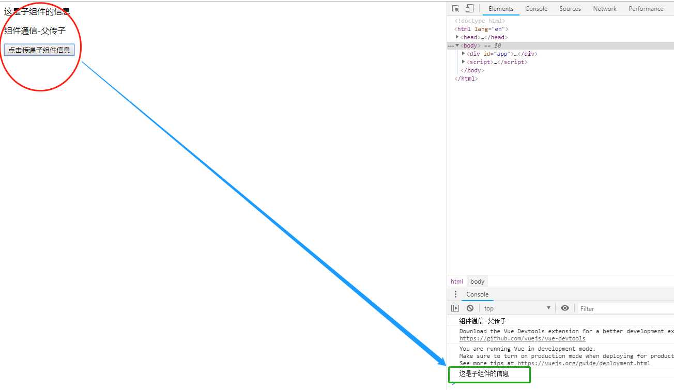
Task: Click the 点击传递子组件信息 button
Action: (39, 50)
